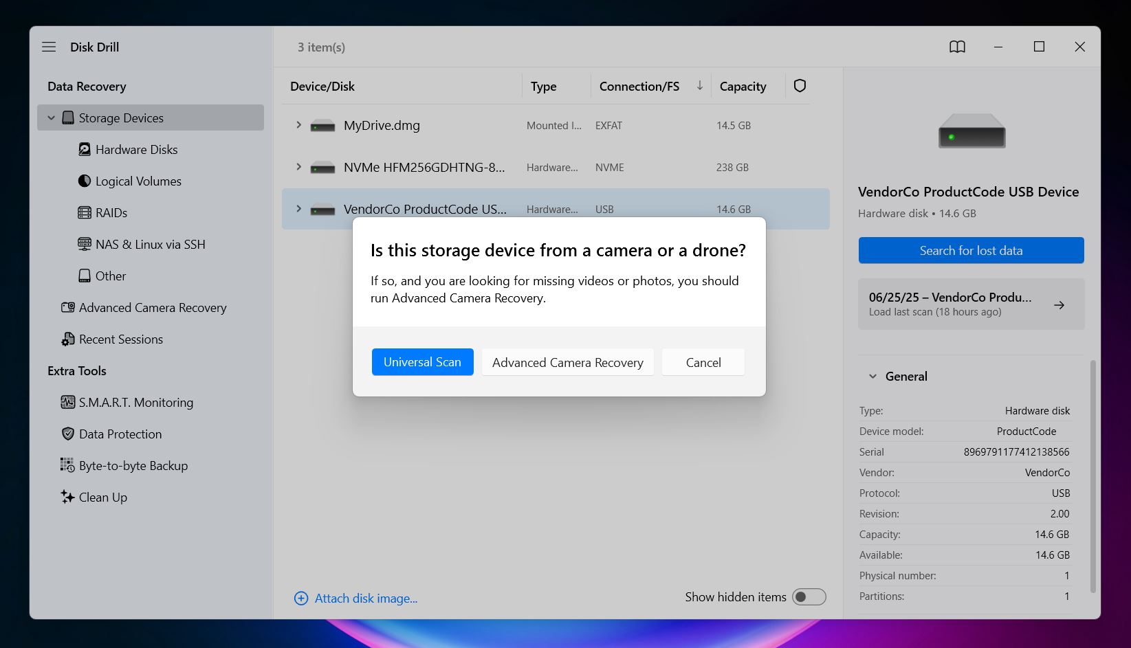This screenshot has height=648, width=1131.
Task: Open Recent Sessions
Action: (121, 339)
